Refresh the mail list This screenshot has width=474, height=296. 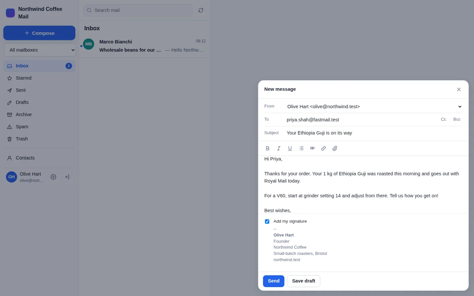[201, 10]
